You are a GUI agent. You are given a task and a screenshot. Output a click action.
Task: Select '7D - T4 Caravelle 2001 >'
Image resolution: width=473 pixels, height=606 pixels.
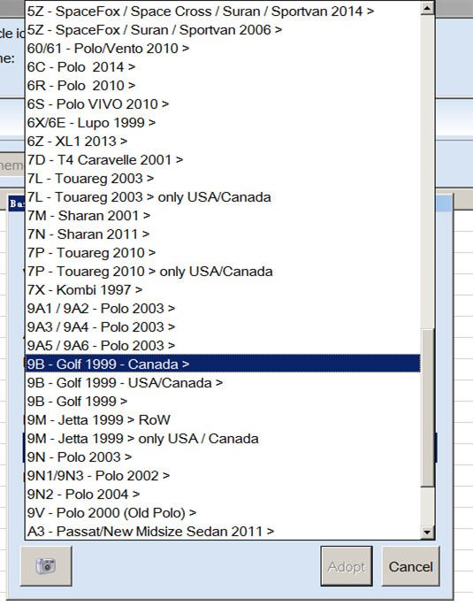click(223, 159)
